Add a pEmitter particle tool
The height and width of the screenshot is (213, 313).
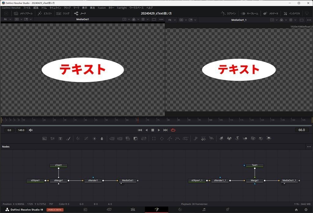pyautogui.click(x=196, y=138)
